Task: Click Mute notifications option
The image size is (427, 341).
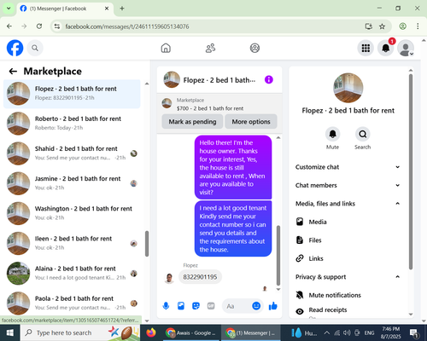Action: click(x=348, y=295)
